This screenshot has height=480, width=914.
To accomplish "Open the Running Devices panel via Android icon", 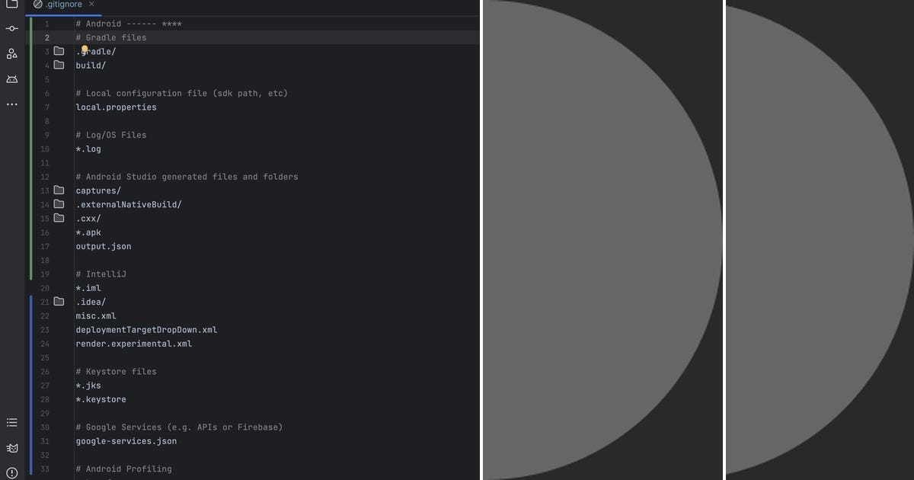I will click(11, 78).
